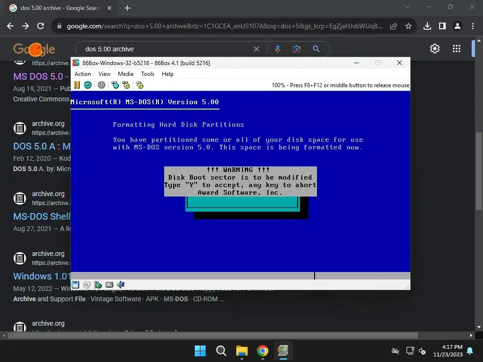
Task: Toggle Chrome side panel
Action: pyautogui.click(x=442, y=26)
